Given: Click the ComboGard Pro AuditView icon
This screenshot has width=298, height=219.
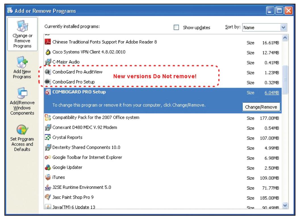Looking at the screenshot, I should (48, 72).
